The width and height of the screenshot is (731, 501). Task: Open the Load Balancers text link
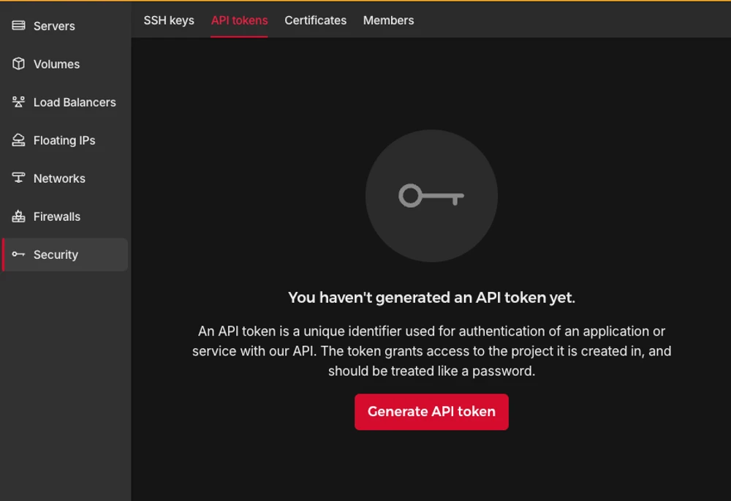tap(75, 102)
